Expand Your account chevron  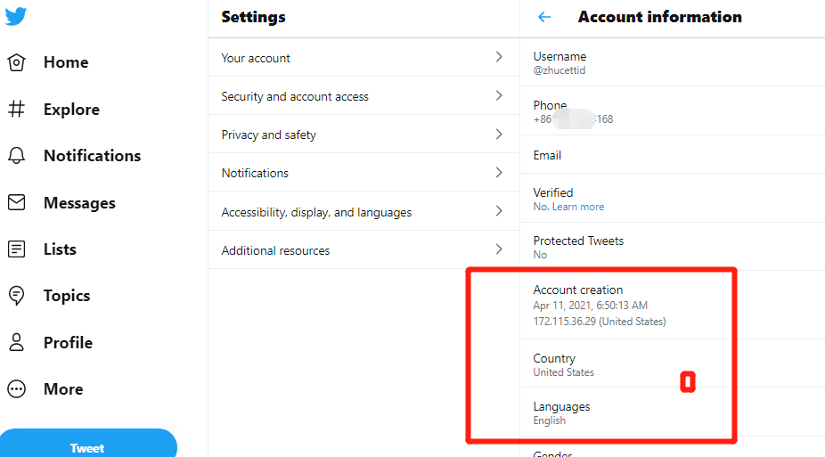click(499, 57)
